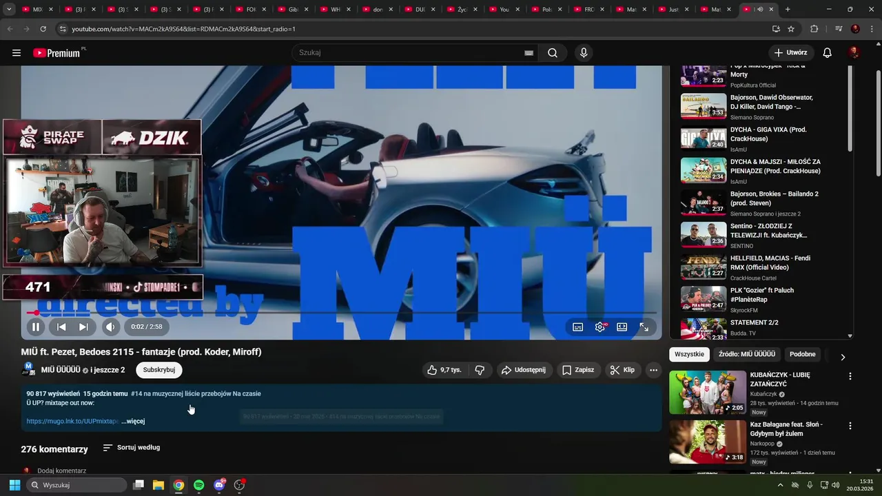Open File Explorer from the taskbar
882x496 pixels.
click(158, 485)
